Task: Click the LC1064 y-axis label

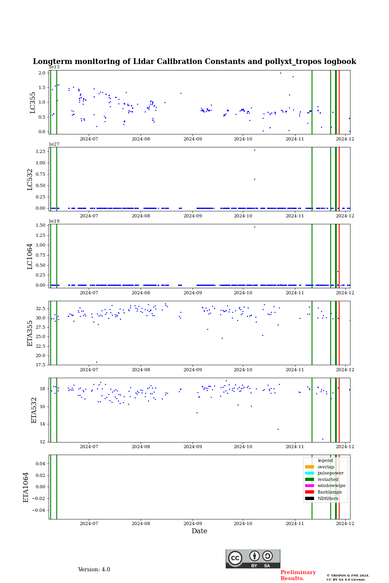Action: pos(30,256)
